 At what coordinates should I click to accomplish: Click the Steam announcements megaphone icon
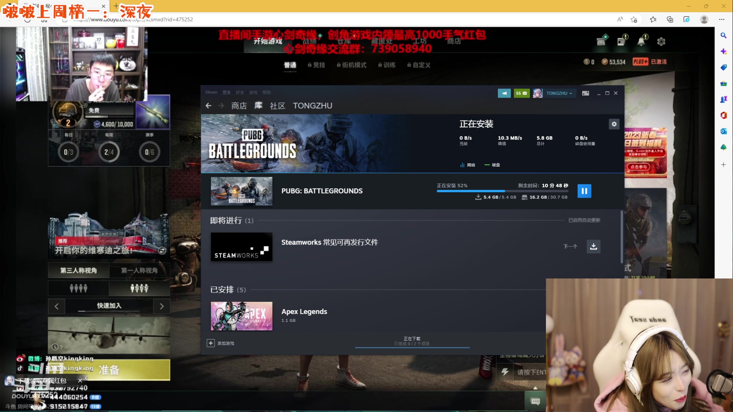click(x=504, y=93)
